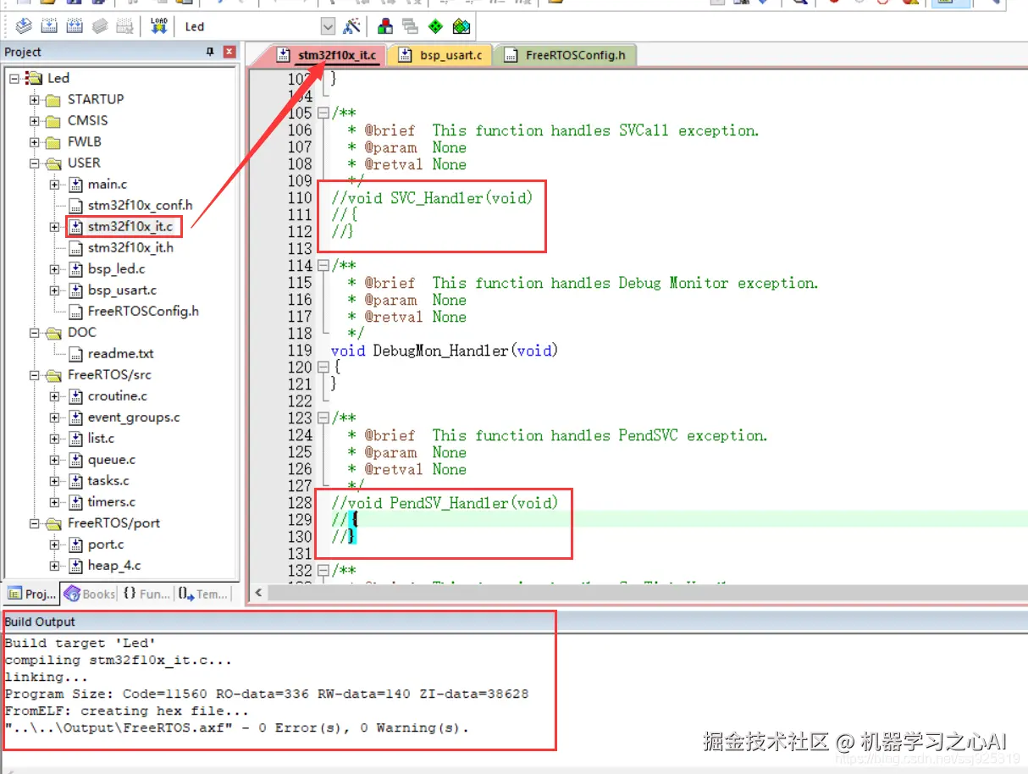Expand croutine.c dependencies in tree
1028x774 pixels.
(x=55, y=395)
